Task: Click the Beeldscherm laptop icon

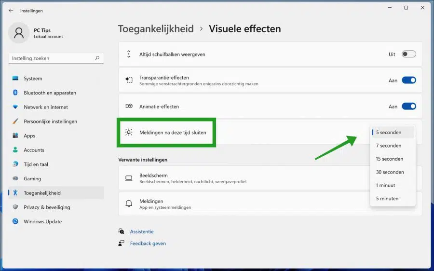Action: (x=129, y=178)
